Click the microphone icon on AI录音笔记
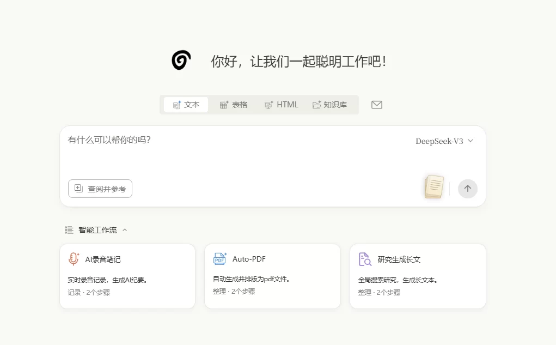The image size is (556, 345). 74,259
